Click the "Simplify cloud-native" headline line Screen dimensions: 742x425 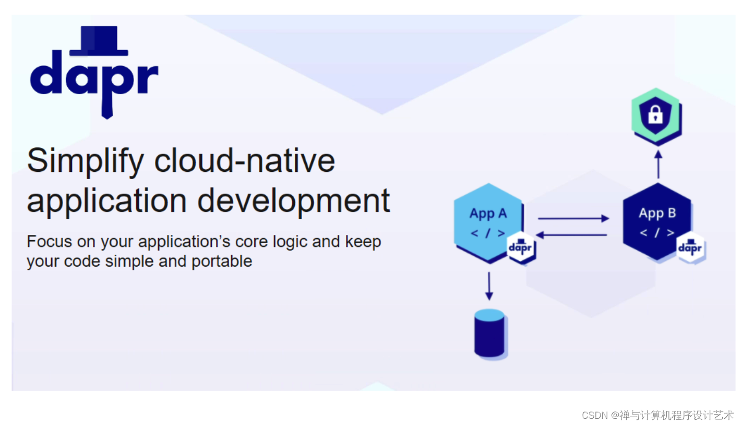point(181,160)
